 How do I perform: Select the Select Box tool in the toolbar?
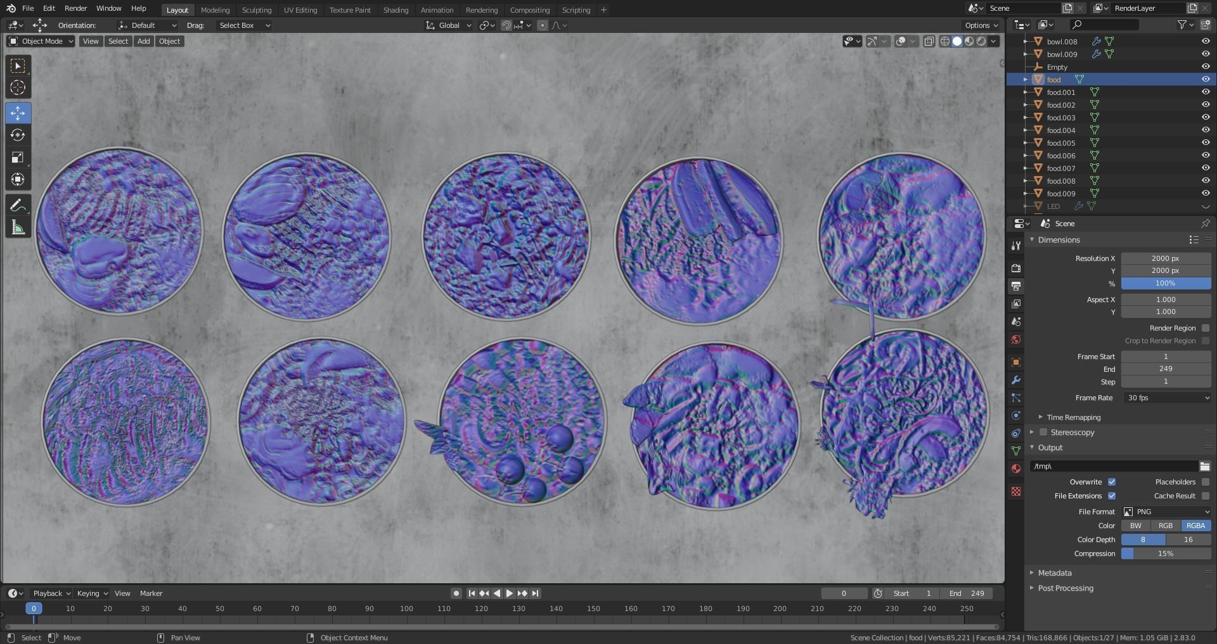[x=18, y=66]
